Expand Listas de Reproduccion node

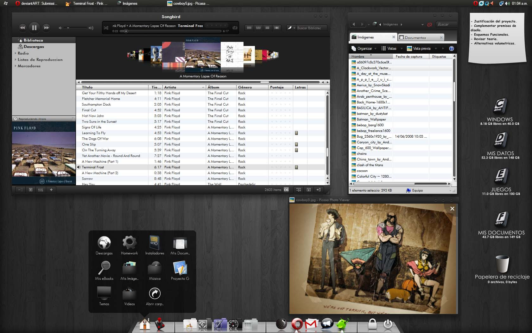click(15, 60)
